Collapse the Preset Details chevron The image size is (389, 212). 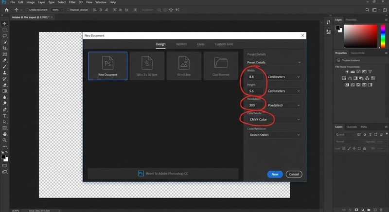pyautogui.click(x=299, y=63)
